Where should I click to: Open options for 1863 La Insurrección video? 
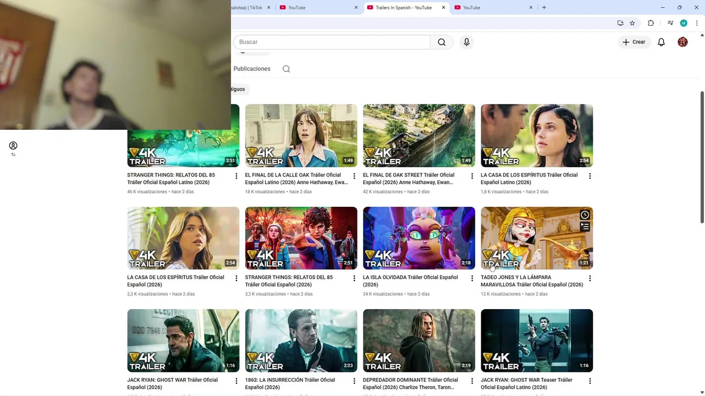coord(354,381)
